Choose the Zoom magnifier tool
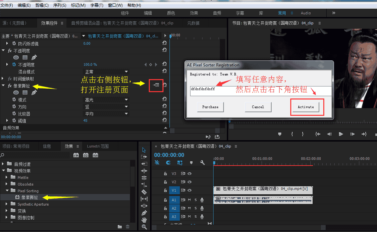Screen dimensions: 377x232 144,227
